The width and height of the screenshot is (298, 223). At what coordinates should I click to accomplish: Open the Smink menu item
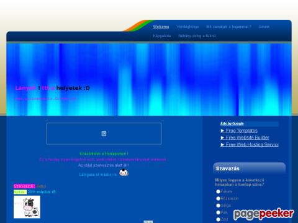[264, 27]
